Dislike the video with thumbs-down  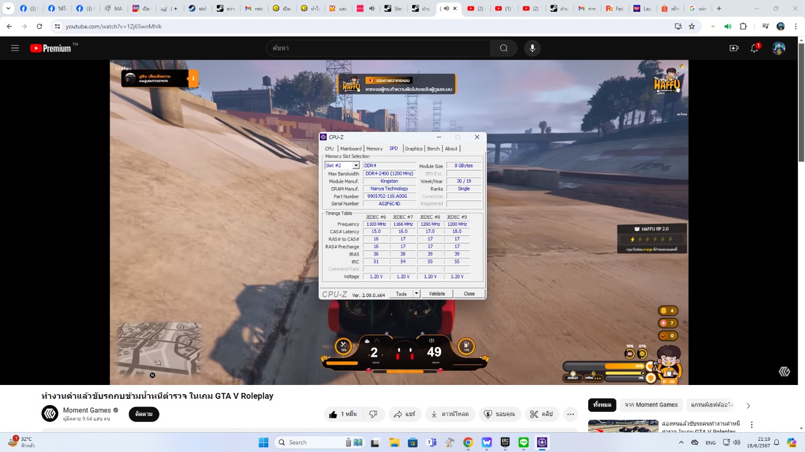(373, 414)
